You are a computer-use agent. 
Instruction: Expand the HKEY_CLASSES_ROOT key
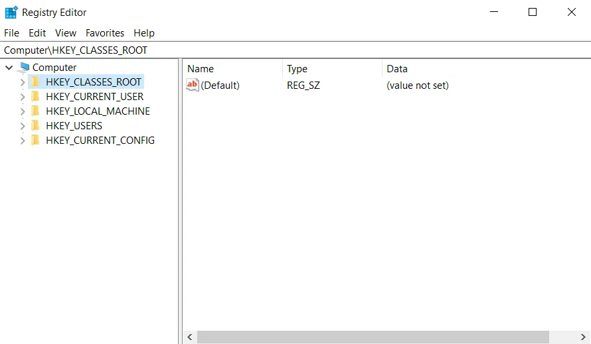(23, 82)
